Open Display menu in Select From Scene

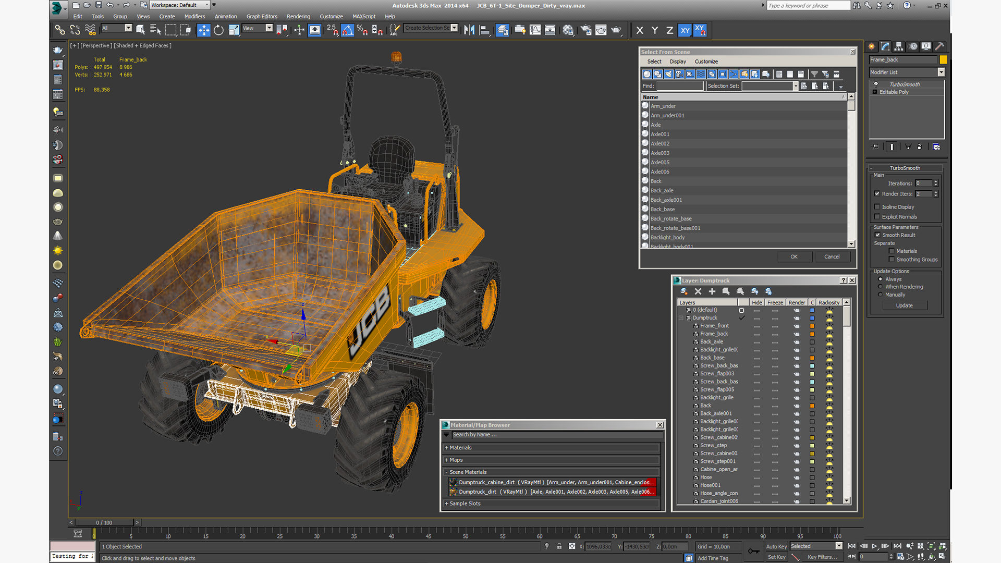pos(678,62)
